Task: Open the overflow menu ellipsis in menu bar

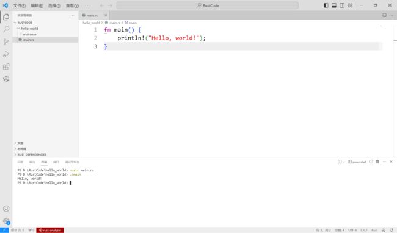Action: [x=87, y=5]
